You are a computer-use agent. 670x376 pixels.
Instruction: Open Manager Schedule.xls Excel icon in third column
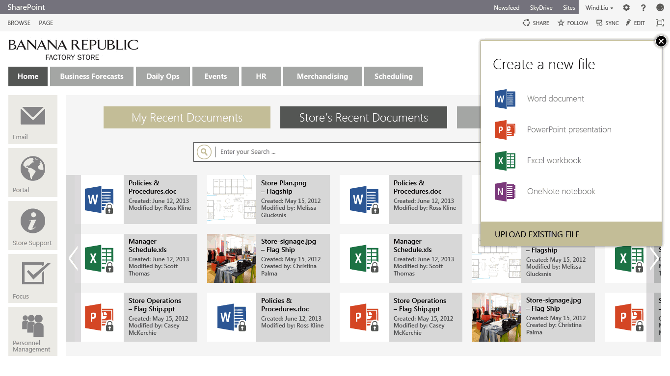point(364,258)
